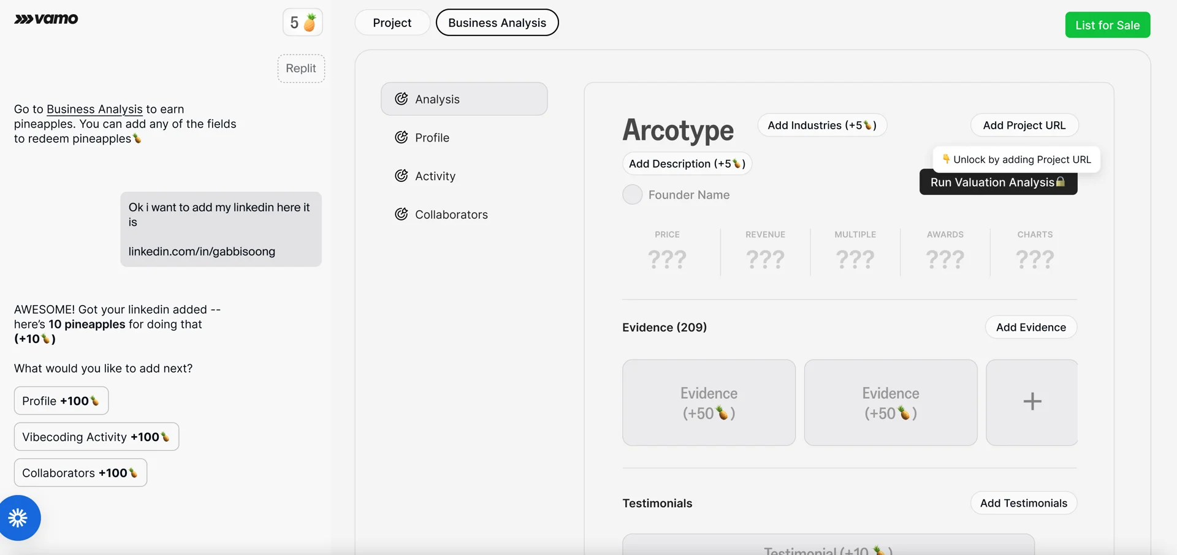Click Add Industries (+5) button
Image resolution: width=1177 pixels, height=555 pixels.
[821, 126]
